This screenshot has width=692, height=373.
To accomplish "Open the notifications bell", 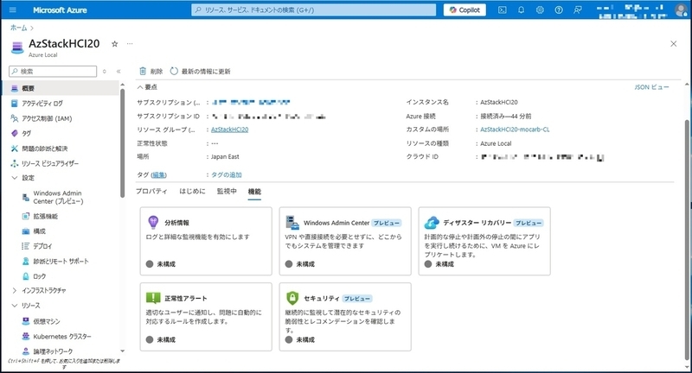I will pyautogui.click(x=522, y=9).
